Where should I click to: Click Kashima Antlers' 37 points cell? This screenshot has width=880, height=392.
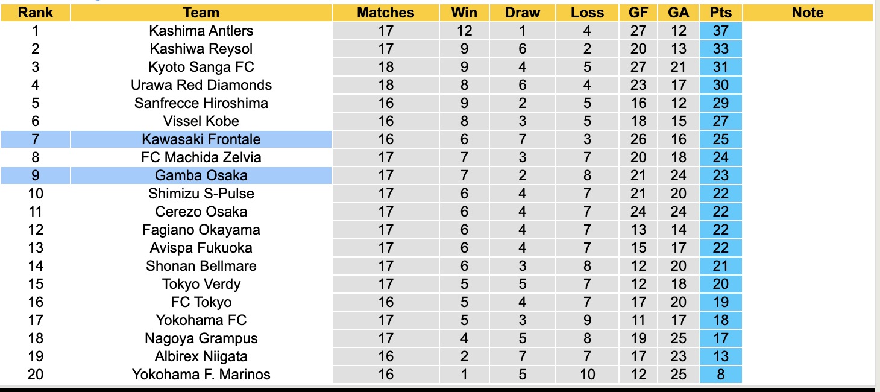click(x=721, y=31)
